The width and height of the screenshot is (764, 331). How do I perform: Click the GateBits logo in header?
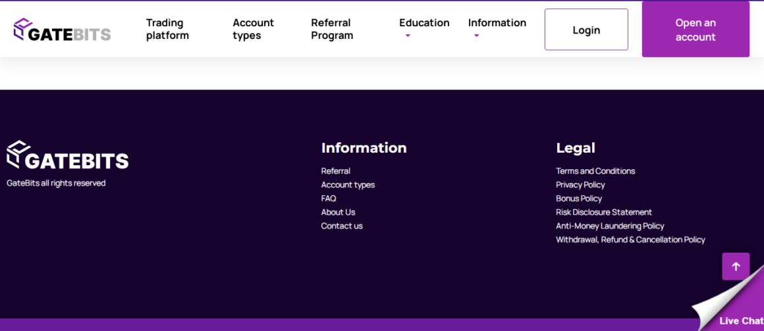62,30
